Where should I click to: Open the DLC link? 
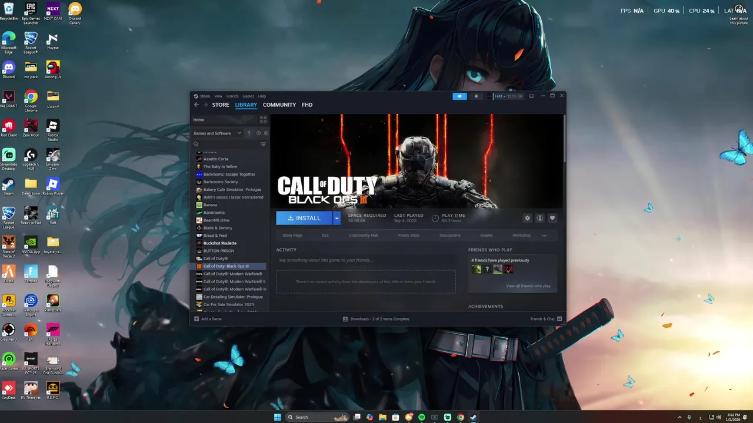[325, 236]
